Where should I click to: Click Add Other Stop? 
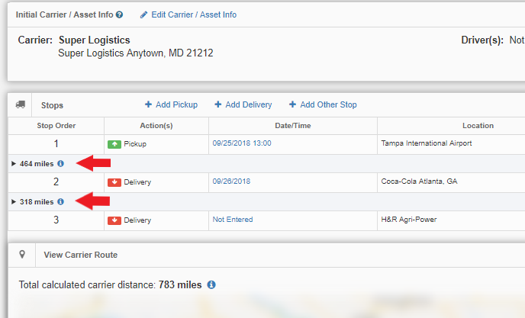click(x=322, y=104)
